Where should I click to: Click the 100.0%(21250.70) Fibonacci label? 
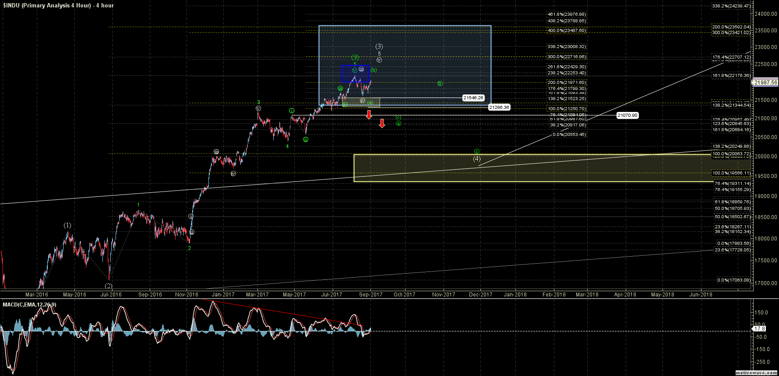click(567, 109)
